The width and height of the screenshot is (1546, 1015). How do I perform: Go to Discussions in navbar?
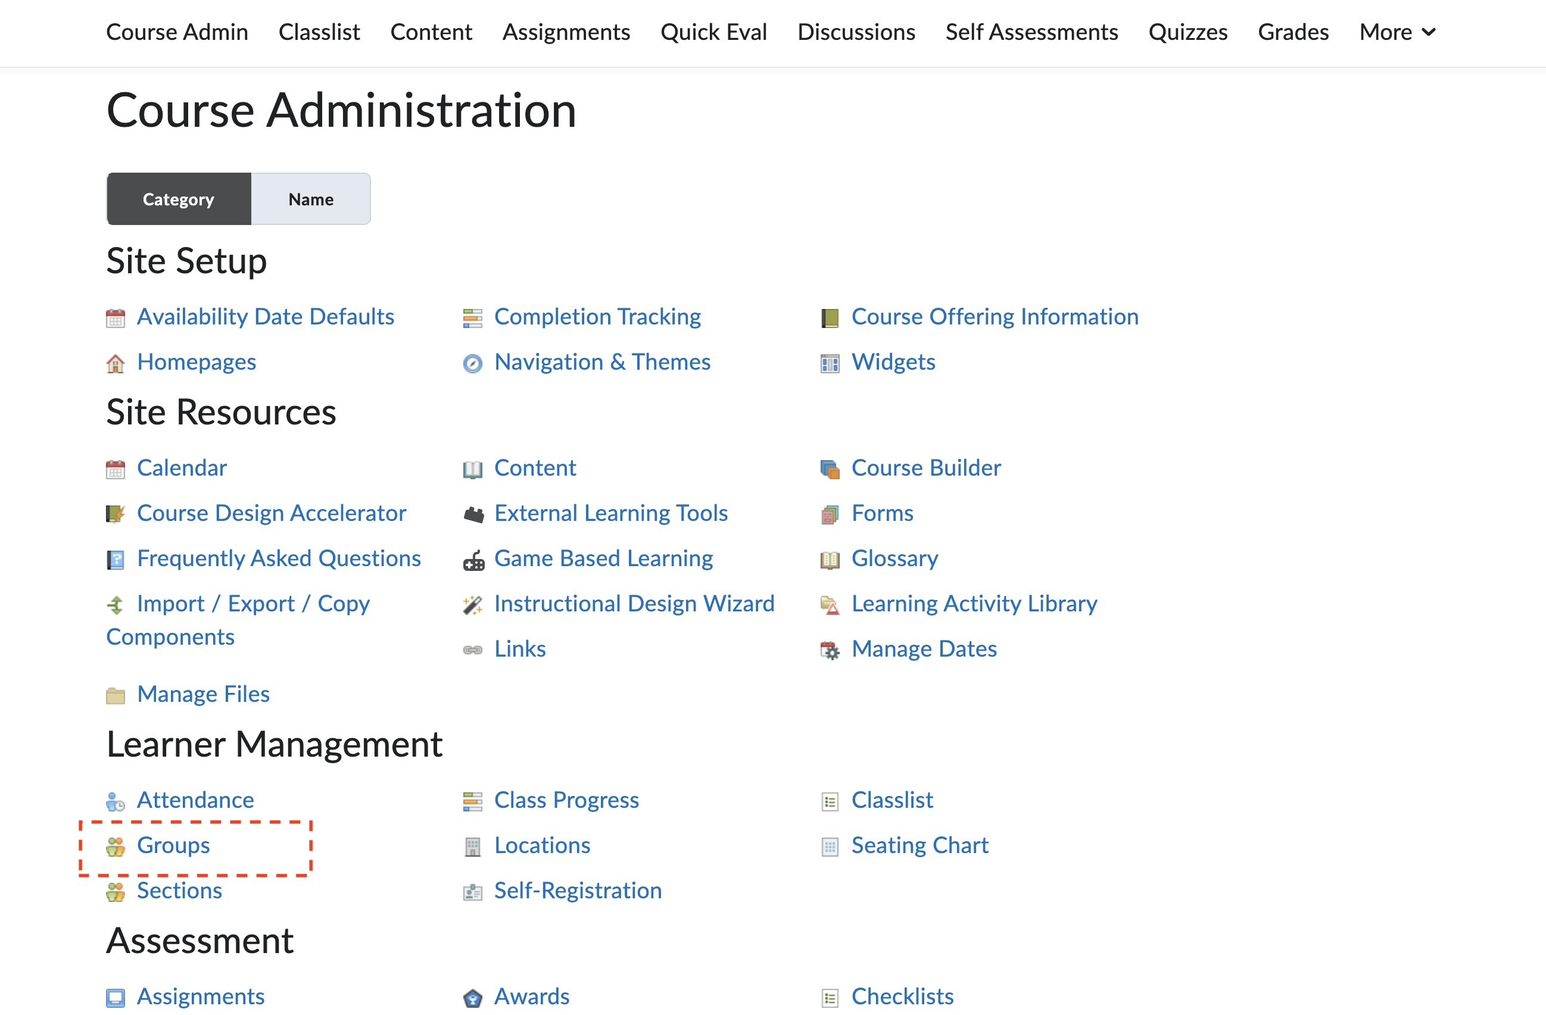click(856, 32)
